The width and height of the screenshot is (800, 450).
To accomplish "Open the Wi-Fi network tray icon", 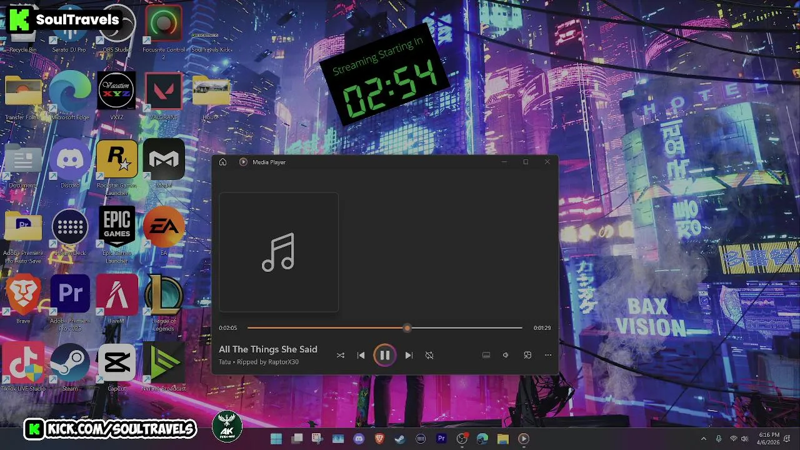I will (734, 439).
